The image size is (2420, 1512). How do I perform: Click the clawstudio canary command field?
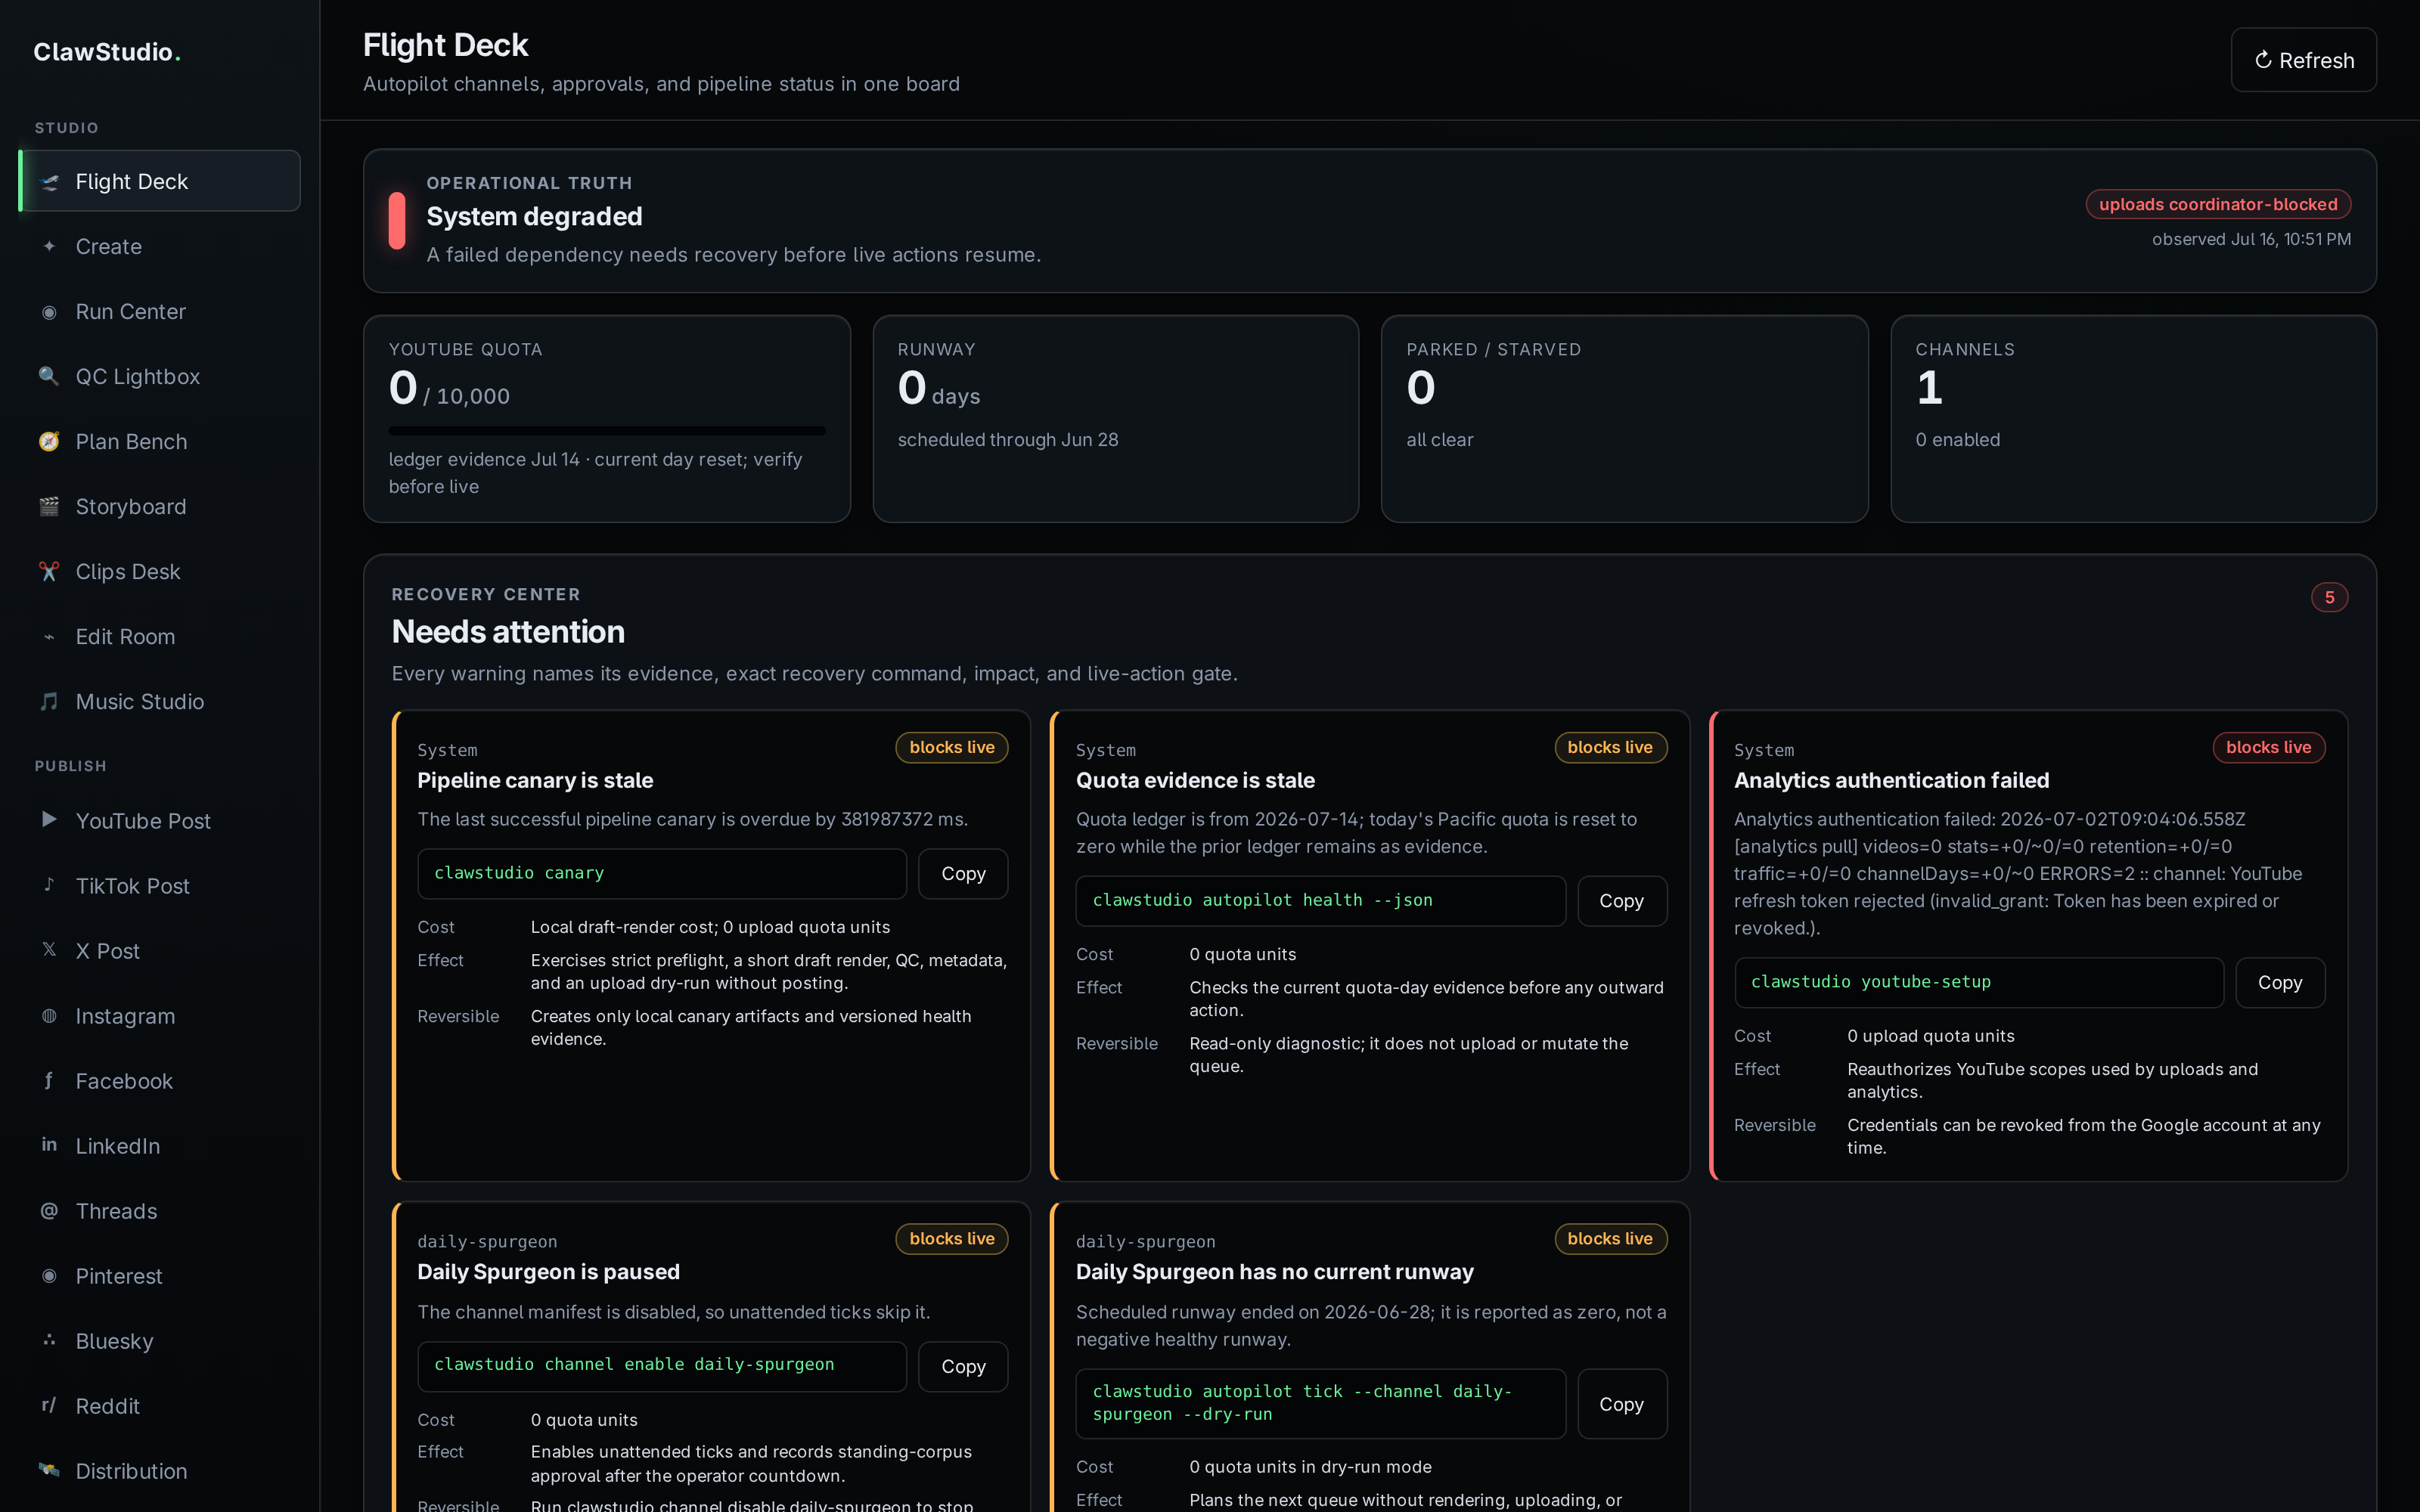(662, 874)
